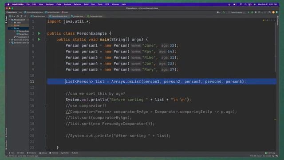Click the battery status icon
The image size is (284, 160).
235,4
